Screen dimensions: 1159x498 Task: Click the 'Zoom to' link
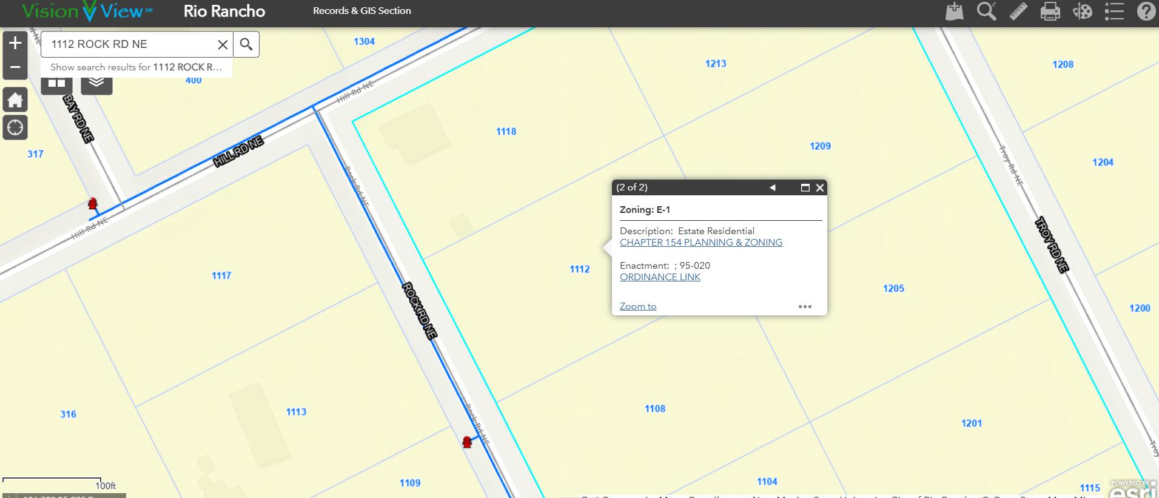(638, 306)
